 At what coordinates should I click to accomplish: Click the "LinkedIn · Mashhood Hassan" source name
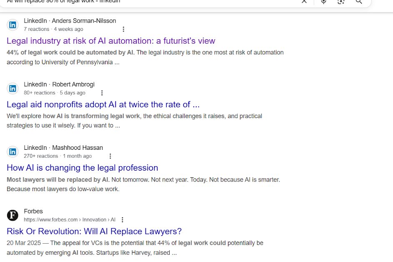coord(63,148)
